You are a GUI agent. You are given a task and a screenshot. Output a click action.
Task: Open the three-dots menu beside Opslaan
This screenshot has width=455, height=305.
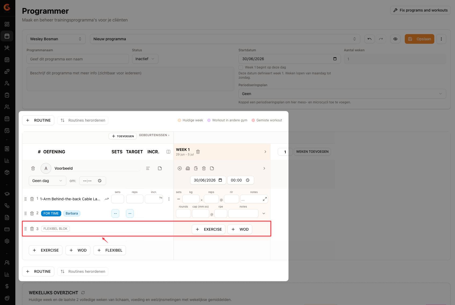[441, 39]
